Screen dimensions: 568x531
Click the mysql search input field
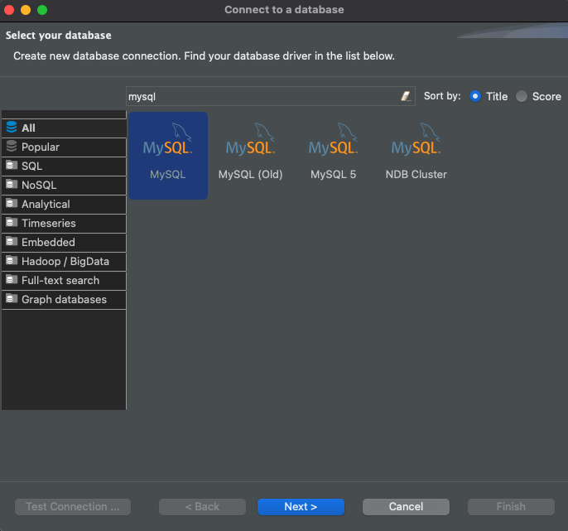point(261,96)
